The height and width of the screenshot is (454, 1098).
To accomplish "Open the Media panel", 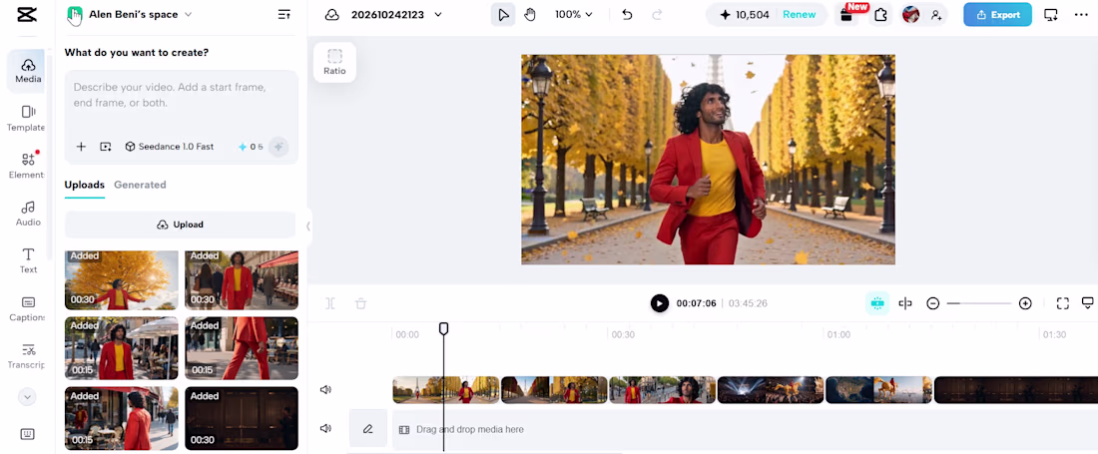I will [28, 71].
